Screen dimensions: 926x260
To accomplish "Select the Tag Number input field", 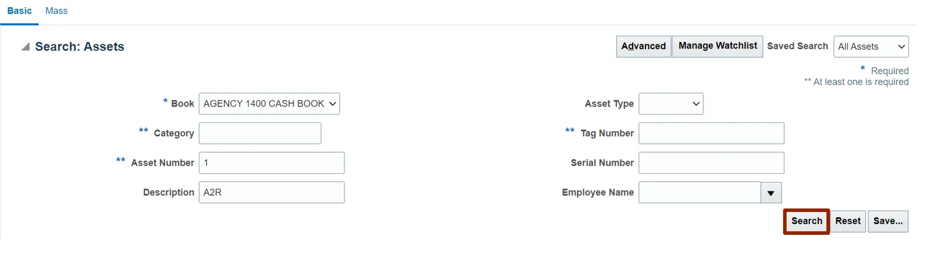I will pyautogui.click(x=711, y=134).
